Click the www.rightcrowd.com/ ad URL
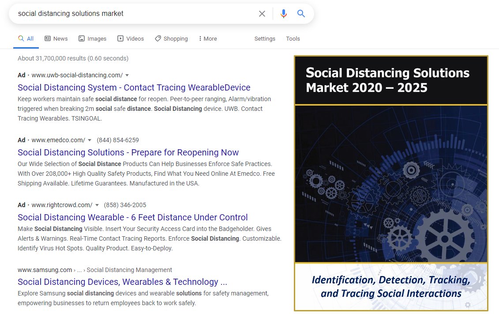This screenshot has width=499, height=314. click(x=62, y=205)
